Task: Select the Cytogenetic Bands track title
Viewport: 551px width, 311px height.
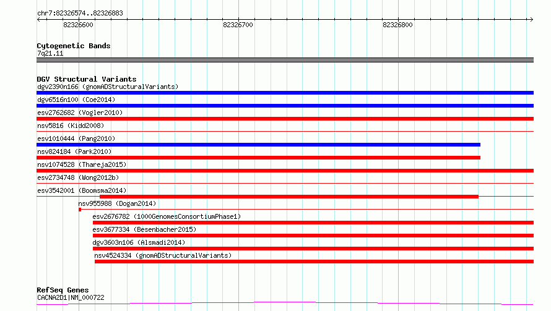Action: pos(74,46)
